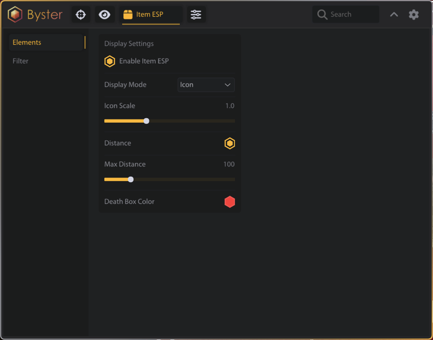Image resolution: width=433 pixels, height=340 pixels.
Task: Click the Byster hexagon logo
Action: click(x=15, y=14)
